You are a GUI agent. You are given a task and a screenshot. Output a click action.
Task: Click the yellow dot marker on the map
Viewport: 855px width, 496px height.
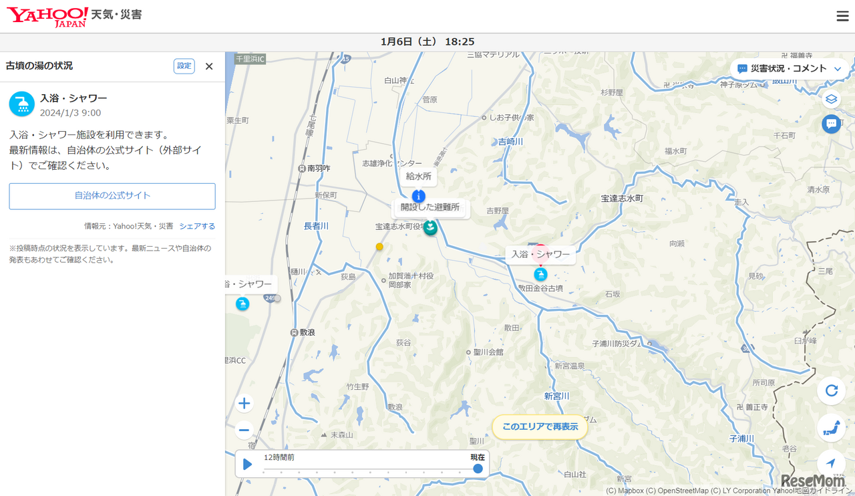pyautogui.click(x=379, y=247)
